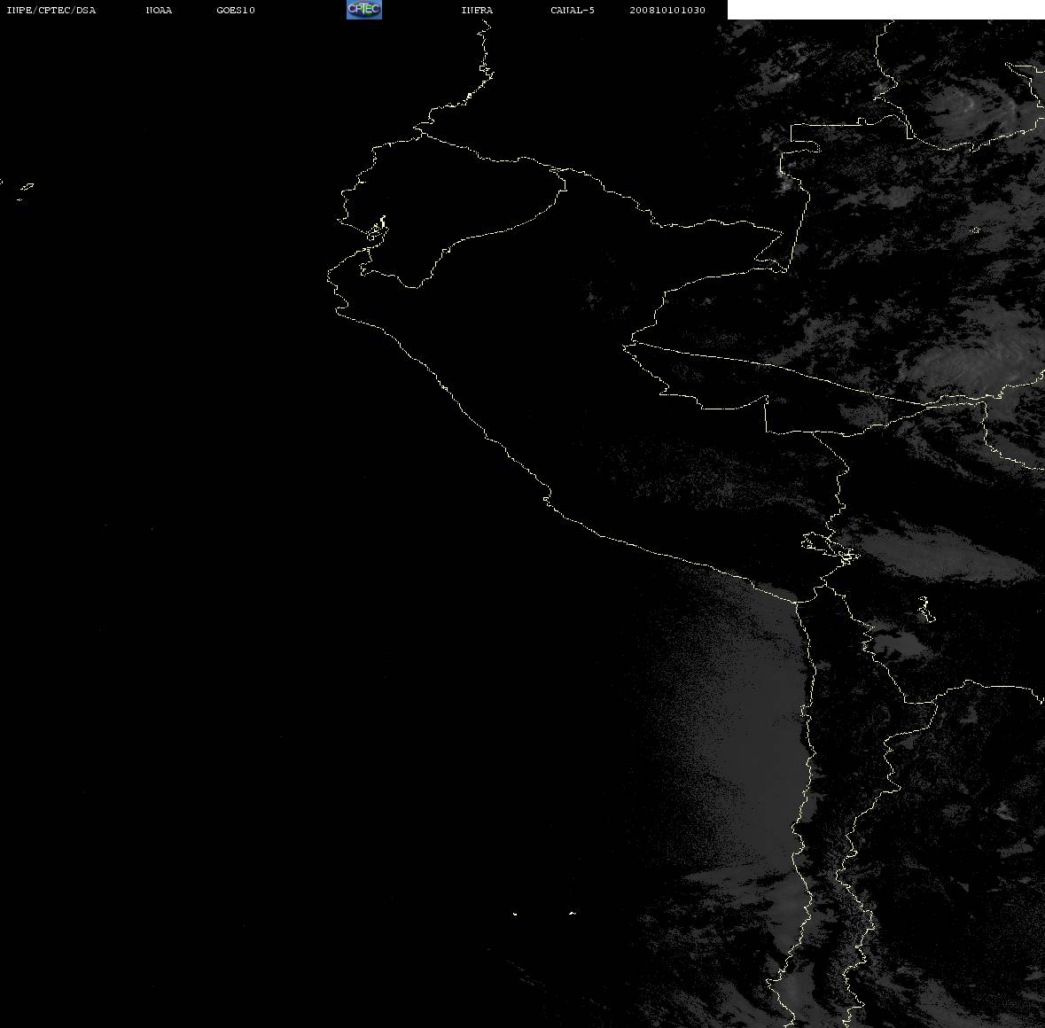The image size is (1045, 1028).
Task: Click the INFRA header text
Action: pos(477,10)
